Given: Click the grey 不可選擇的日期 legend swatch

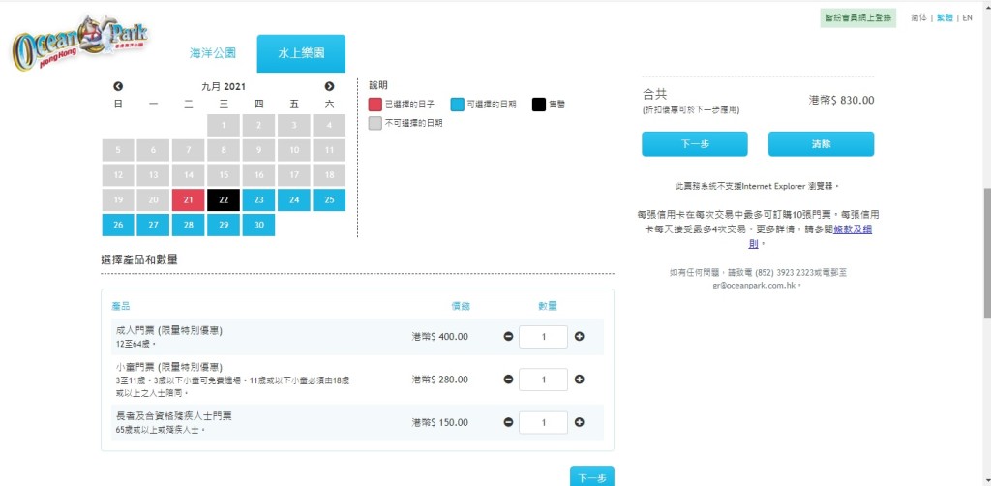Looking at the screenshot, I should pos(375,123).
